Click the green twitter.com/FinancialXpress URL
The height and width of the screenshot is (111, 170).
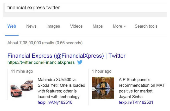(x=41, y=63)
